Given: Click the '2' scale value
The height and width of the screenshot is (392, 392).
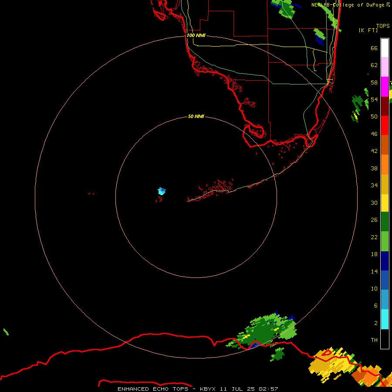Looking at the screenshot, I should pyautogui.click(x=375, y=323).
